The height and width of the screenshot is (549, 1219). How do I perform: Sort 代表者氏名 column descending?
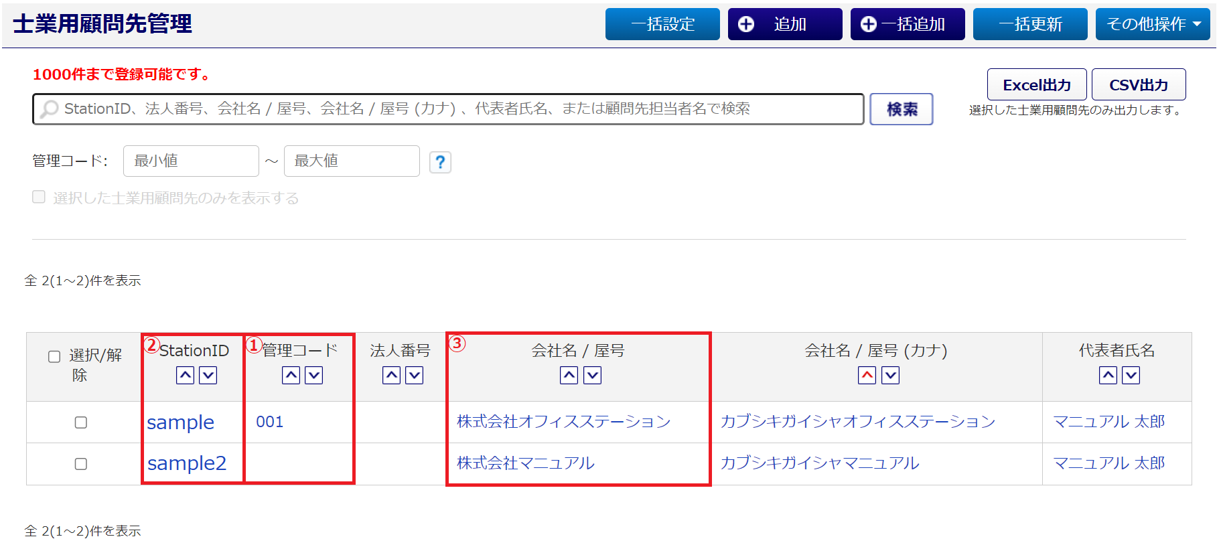[1131, 376]
